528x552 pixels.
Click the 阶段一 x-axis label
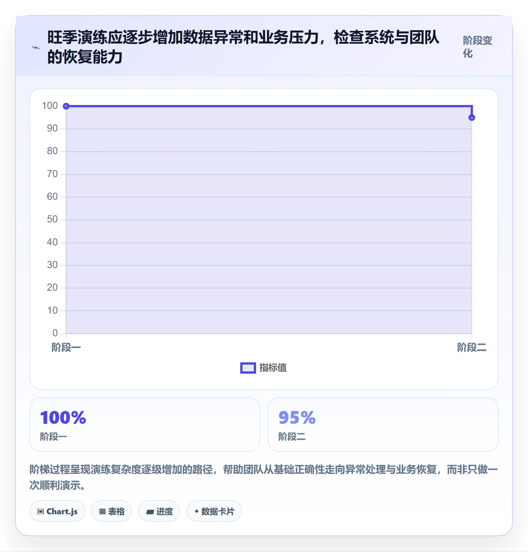point(66,347)
